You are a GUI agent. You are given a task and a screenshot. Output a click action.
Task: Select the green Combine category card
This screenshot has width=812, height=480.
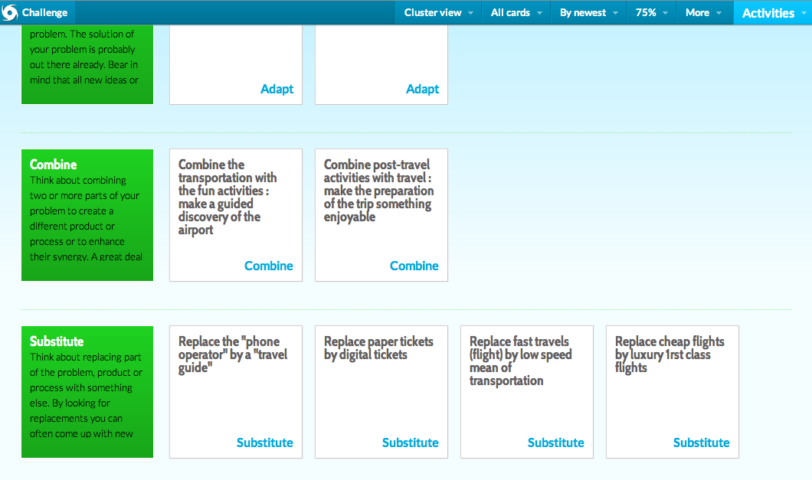(x=87, y=215)
